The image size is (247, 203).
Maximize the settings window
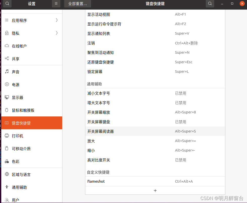click(x=232, y=4)
